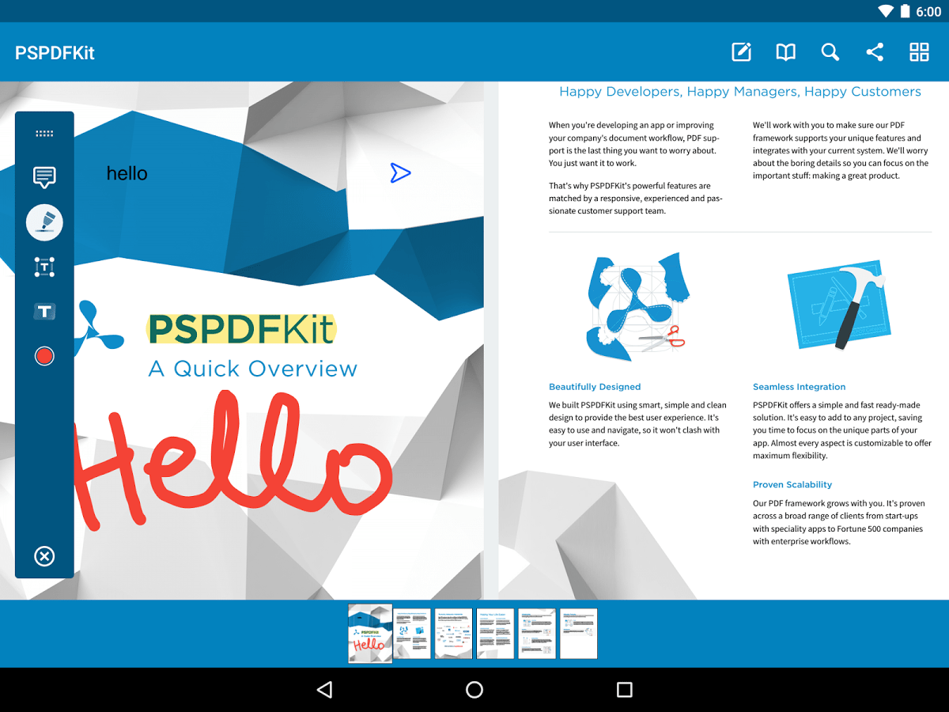949x712 pixels.
Task: Tap 'Happy Developers, Happy Managers' page title
Action: tap(740, 92)
